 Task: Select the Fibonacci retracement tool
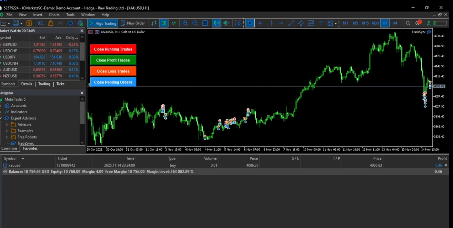point(311,23)
